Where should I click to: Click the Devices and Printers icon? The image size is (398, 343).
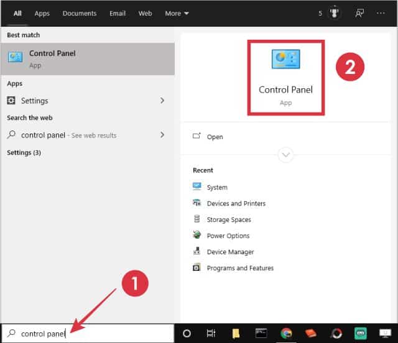coord(197,203)
